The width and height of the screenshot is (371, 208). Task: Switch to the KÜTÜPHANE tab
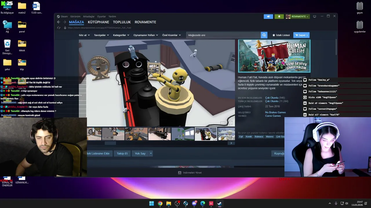pyautogui.click(x=99, y=22)
